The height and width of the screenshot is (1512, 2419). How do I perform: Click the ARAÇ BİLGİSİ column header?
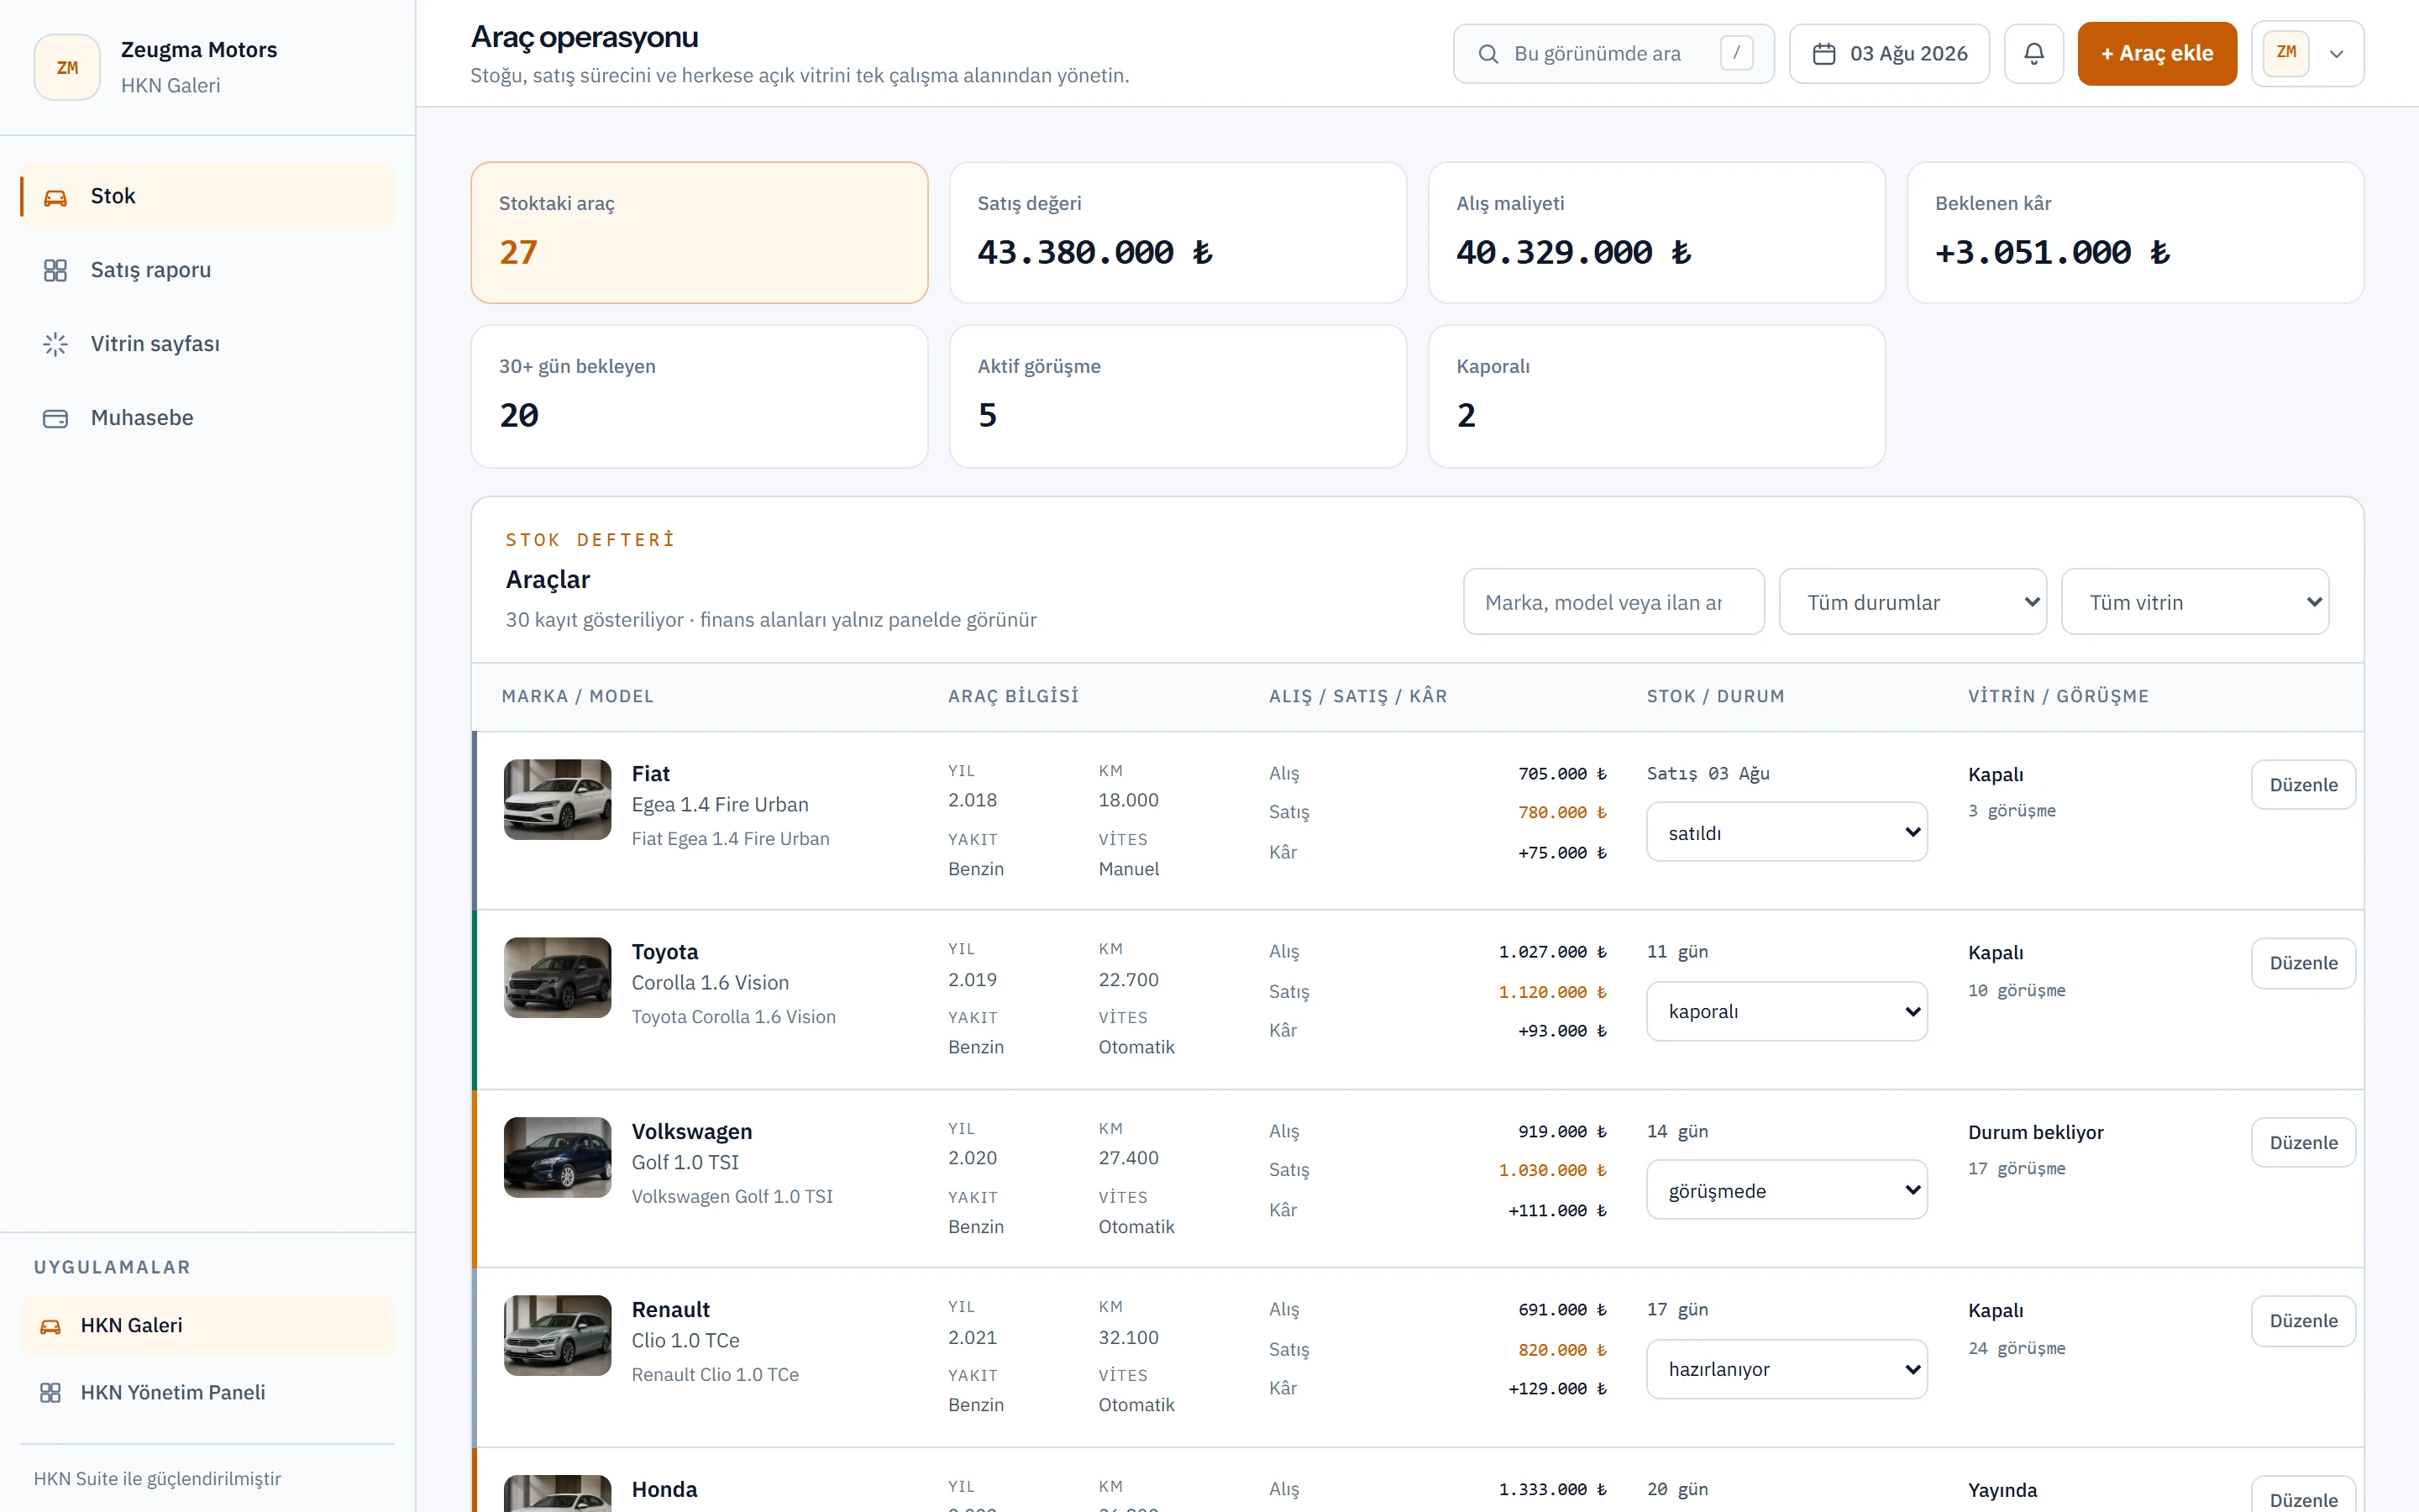pyautogui.click(x=1014, y=697)
